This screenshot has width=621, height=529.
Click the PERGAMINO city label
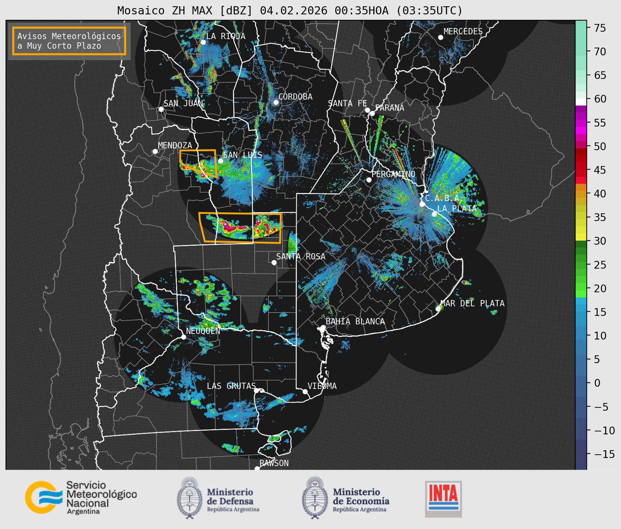coord(393,174)
